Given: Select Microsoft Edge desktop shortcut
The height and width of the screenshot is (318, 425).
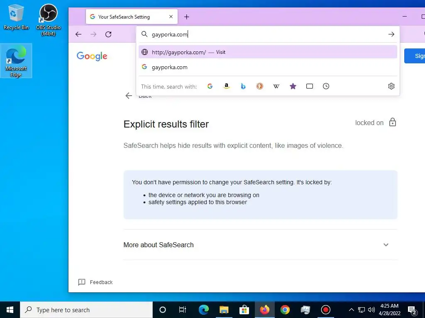Looking at the screenshot, I should pos(16,61).
